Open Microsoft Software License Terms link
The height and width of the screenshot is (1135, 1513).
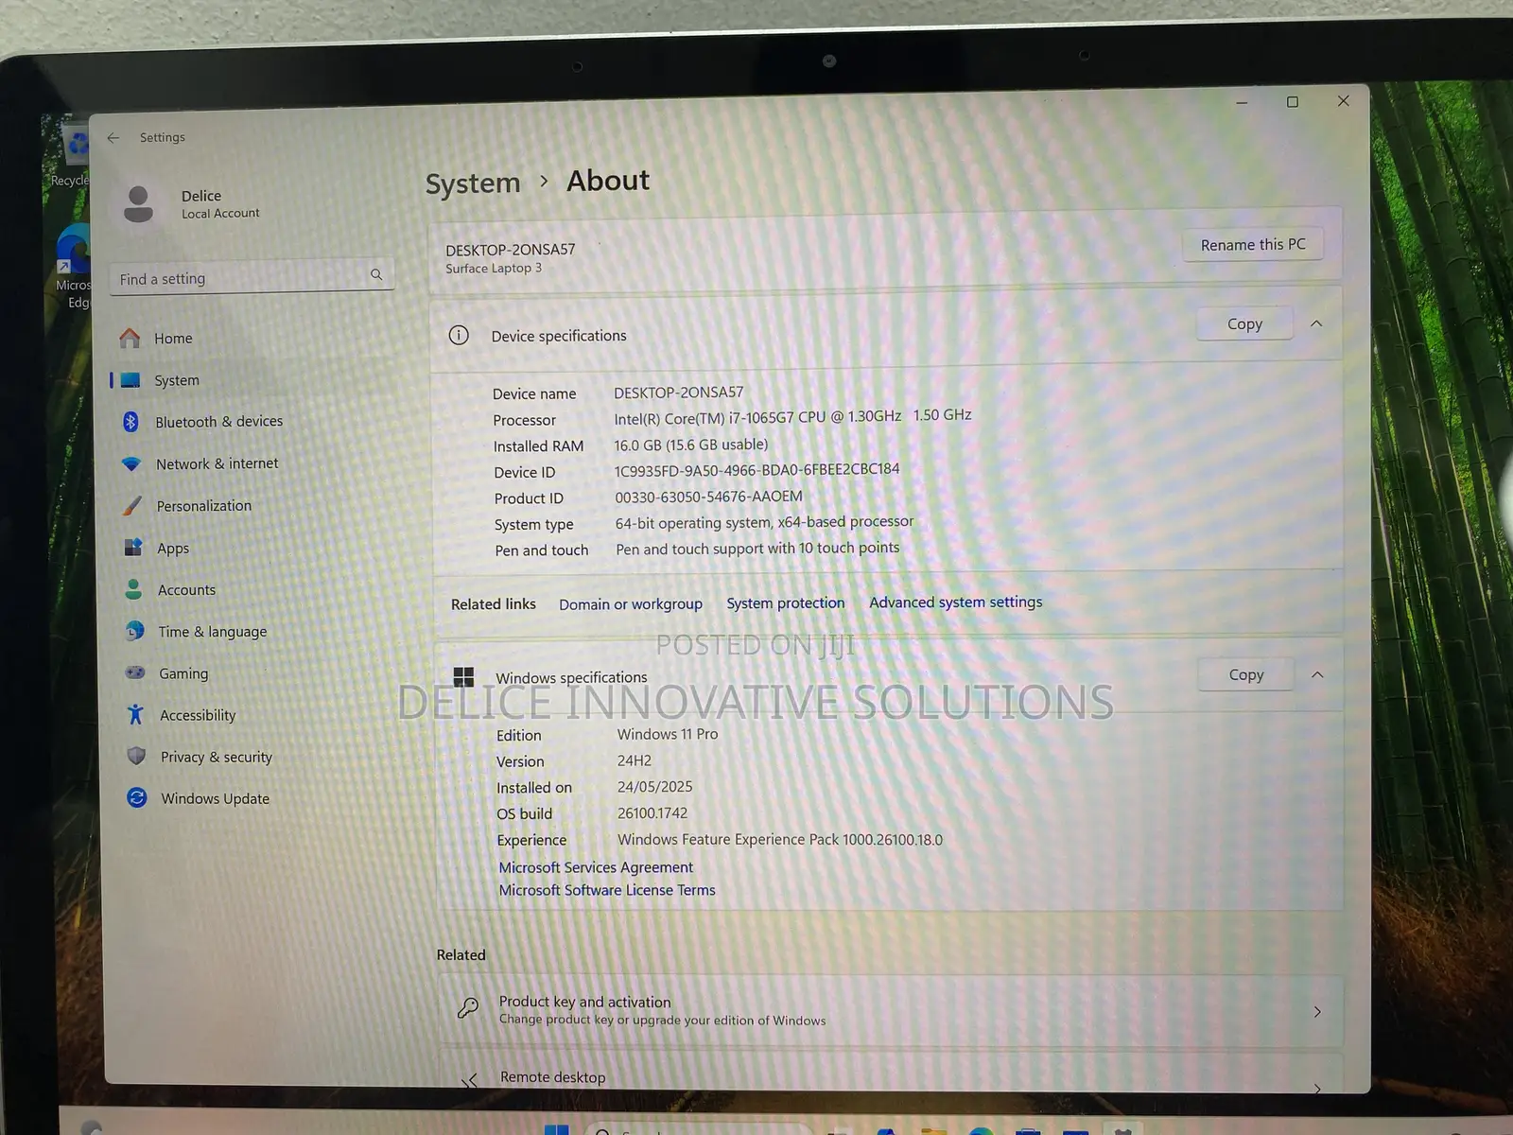607,891
